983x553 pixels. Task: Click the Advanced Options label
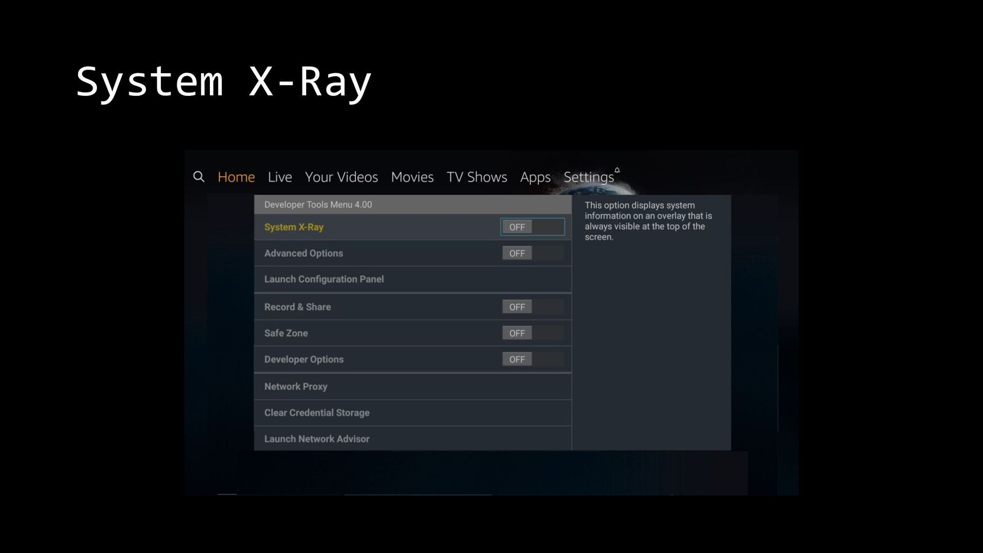coord(304,253)
